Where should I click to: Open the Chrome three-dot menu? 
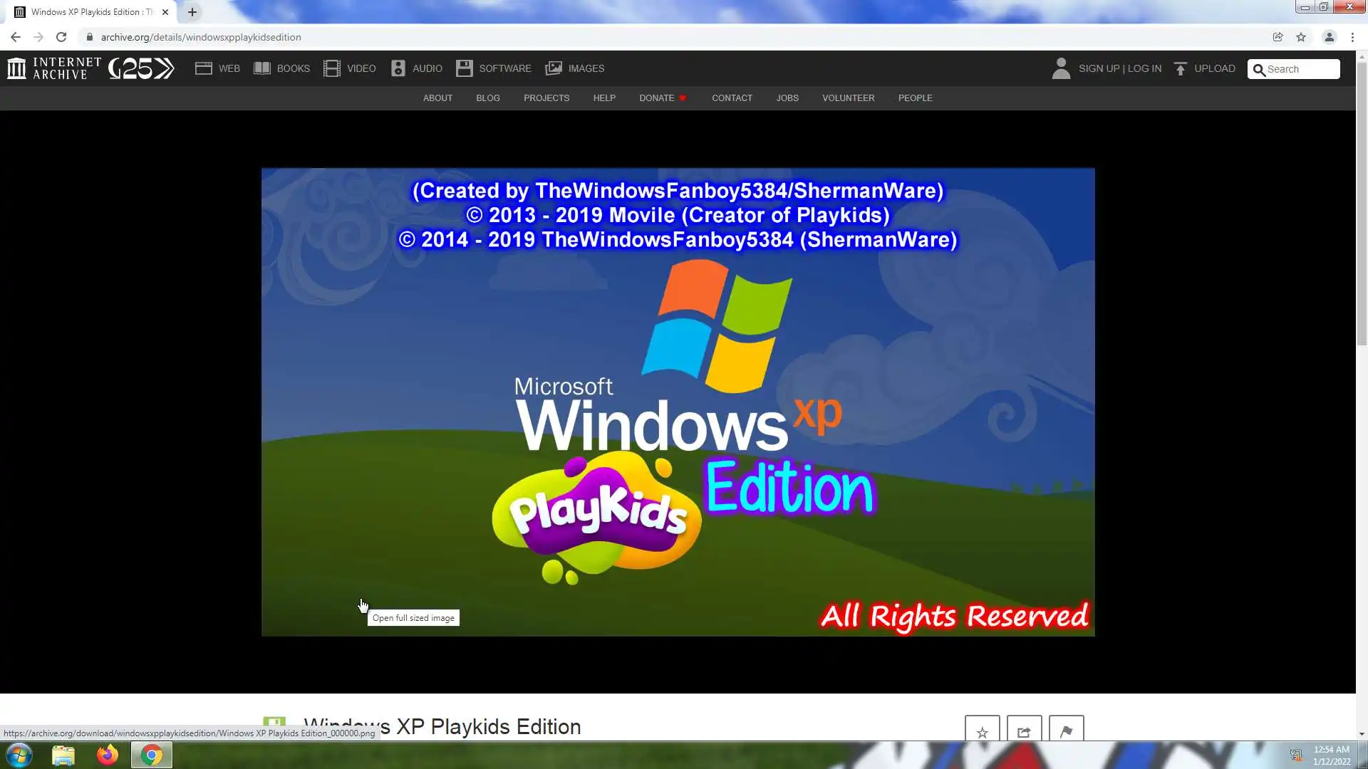pos(1352,37)
